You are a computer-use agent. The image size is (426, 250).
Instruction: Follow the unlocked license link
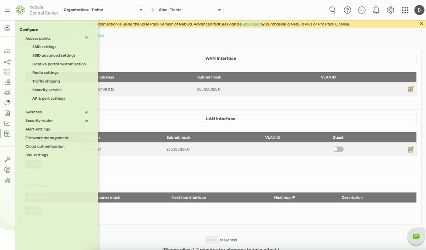tap(251, 24)
